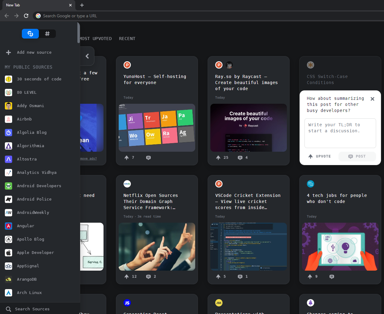Dismiss the CSS Switch-Case summary prompt
The width and height of the screenshot is (384, 314).
point(372,99)
